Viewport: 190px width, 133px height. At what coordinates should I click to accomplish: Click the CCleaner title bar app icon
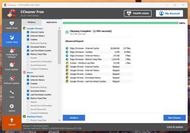pos(5,5)
